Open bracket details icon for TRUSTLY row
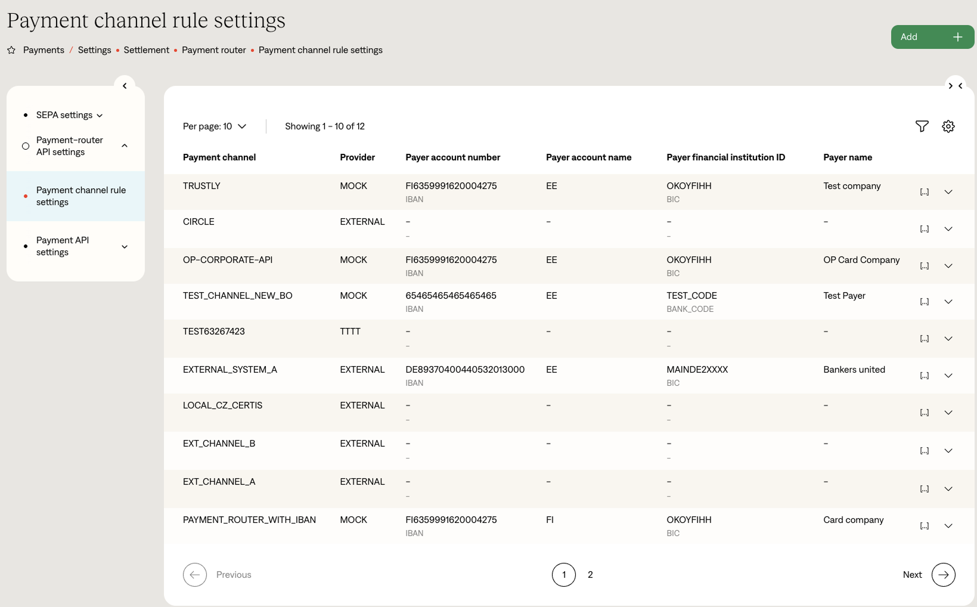Viewport: 977px width, 607px height. (924, 192)
